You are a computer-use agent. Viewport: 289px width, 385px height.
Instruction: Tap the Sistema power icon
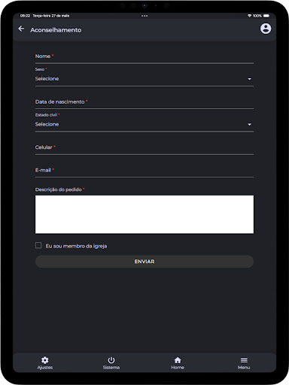(x=111, y=360)
